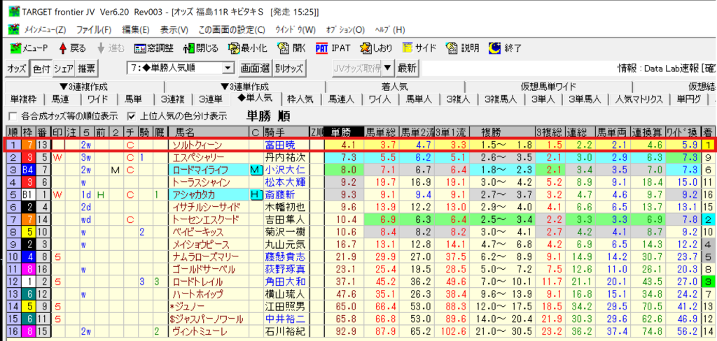
Task: Click the 別オッズ button
Action: 288,68
